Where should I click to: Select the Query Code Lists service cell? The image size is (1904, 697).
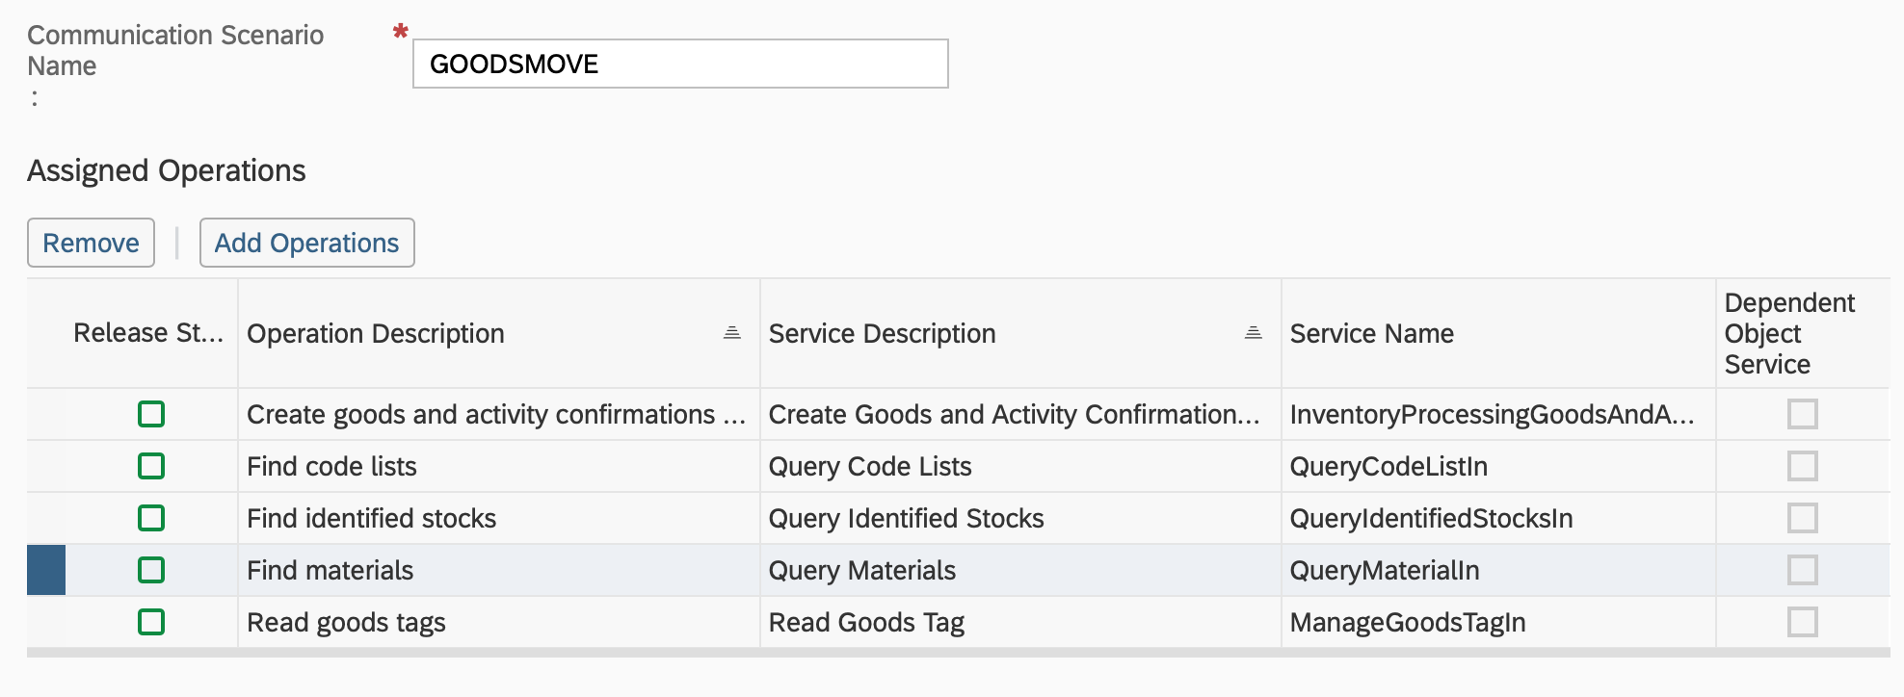click(x=869, y=466)
